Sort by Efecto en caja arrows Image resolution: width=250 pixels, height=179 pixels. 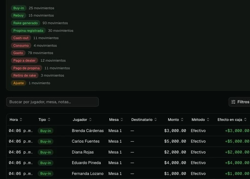coord(245,120)
